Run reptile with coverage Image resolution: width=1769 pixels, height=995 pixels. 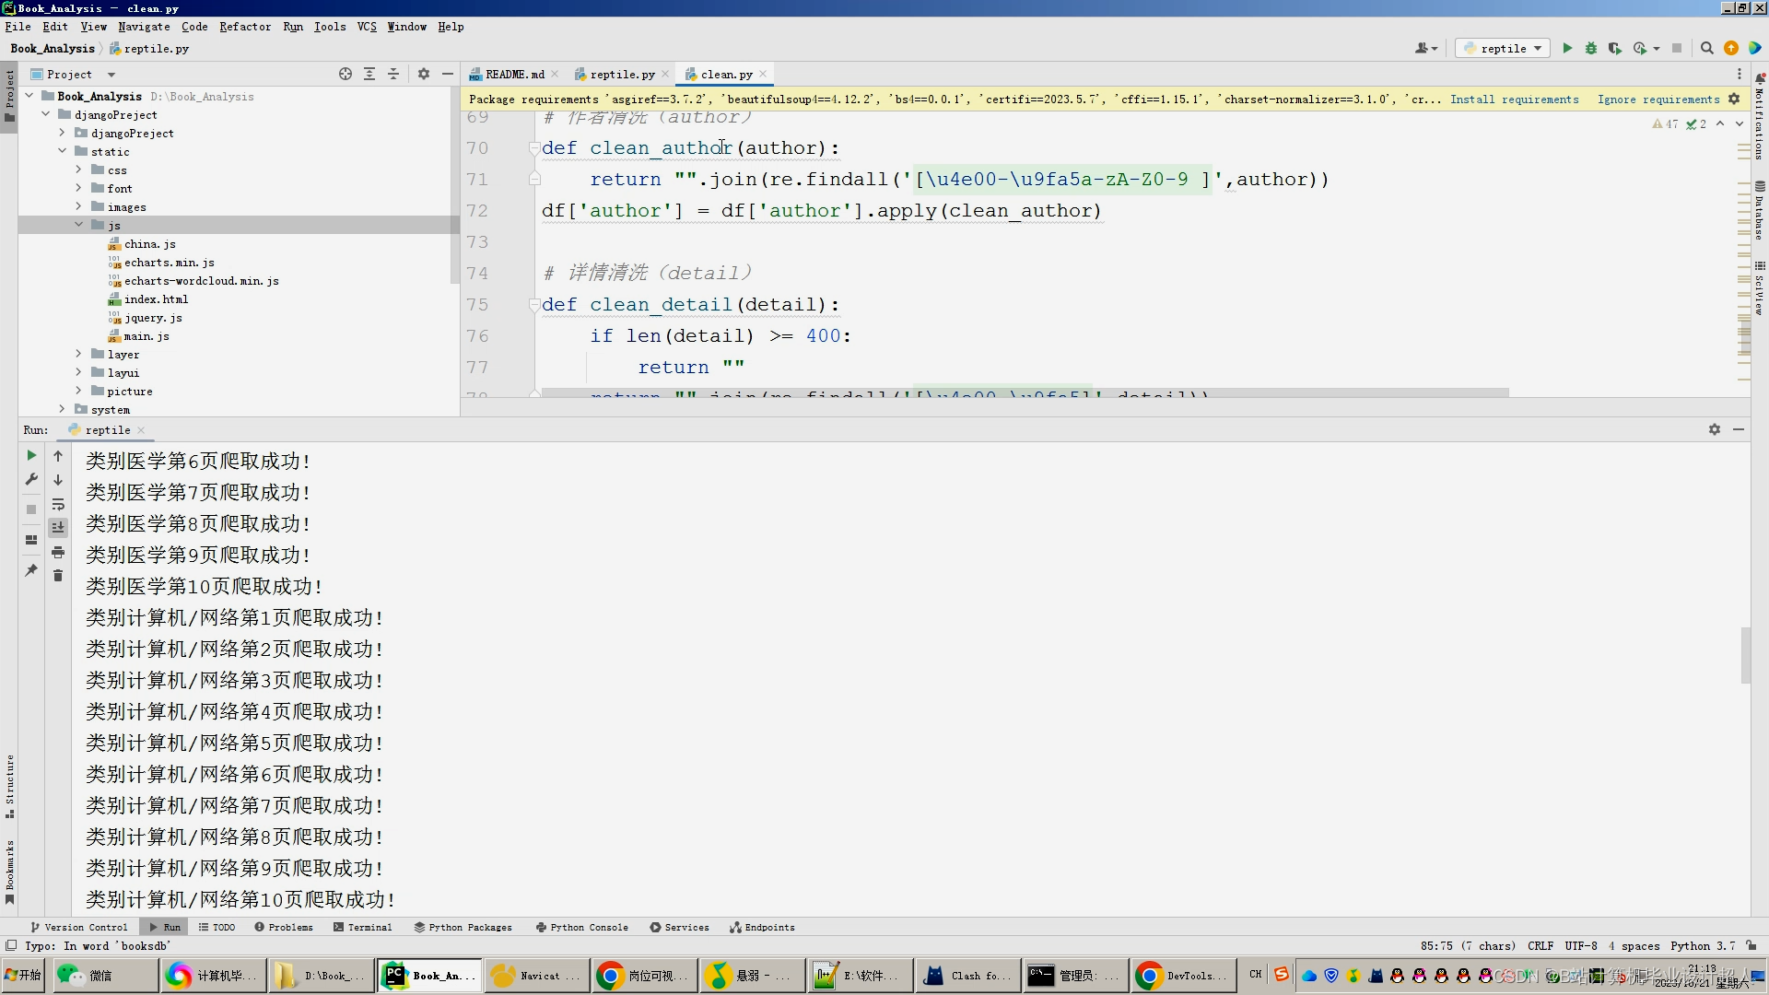(1615, 48)
